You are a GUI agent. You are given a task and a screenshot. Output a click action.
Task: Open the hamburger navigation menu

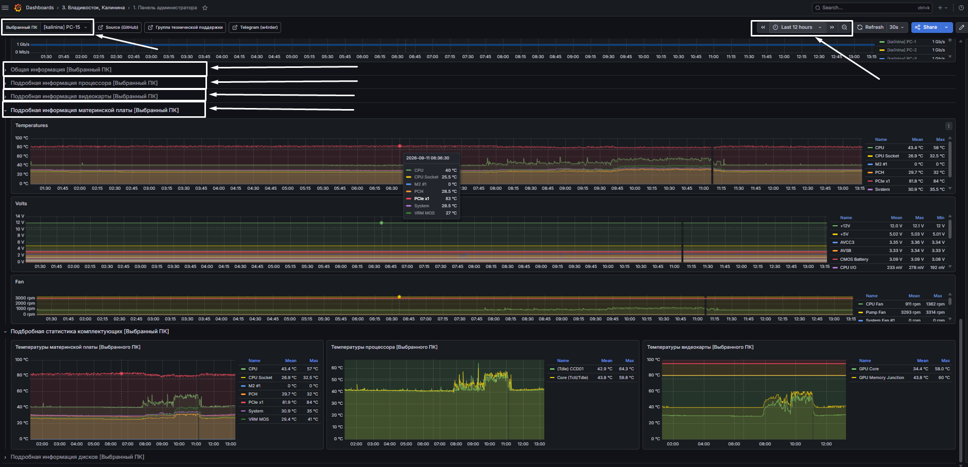pyautogui.click(x=5, y=8)
